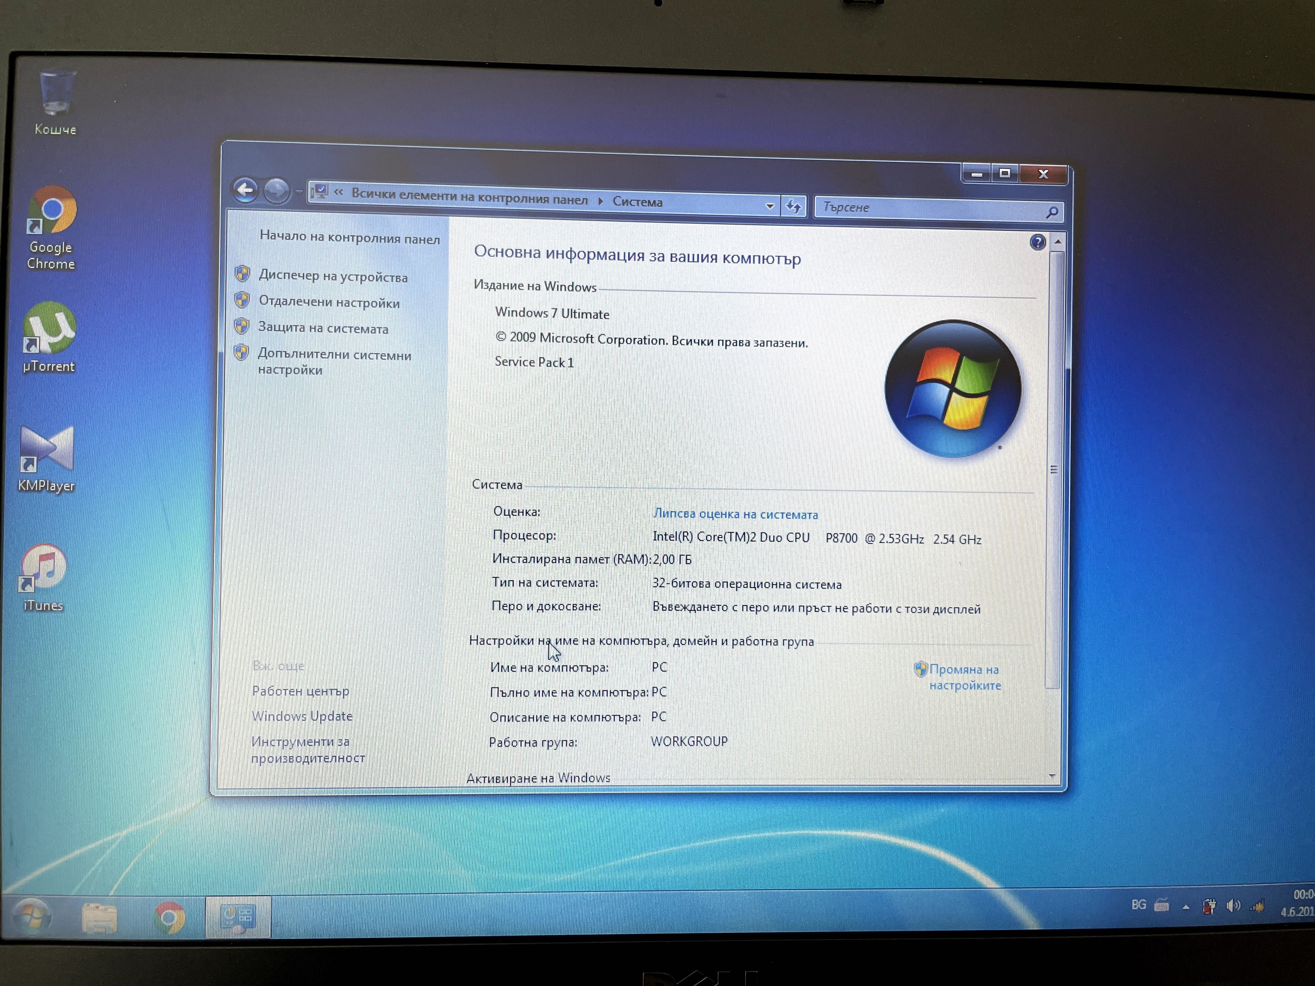Click the 'Windows 7 Ultimate' edition text
The height and width of the screenshot is (986, 1315).
point(552,313)
